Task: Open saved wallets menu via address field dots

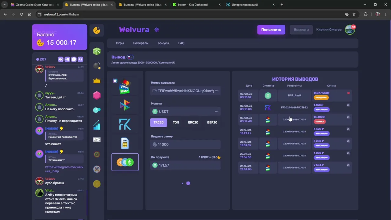Action: [x=217, y=91]
